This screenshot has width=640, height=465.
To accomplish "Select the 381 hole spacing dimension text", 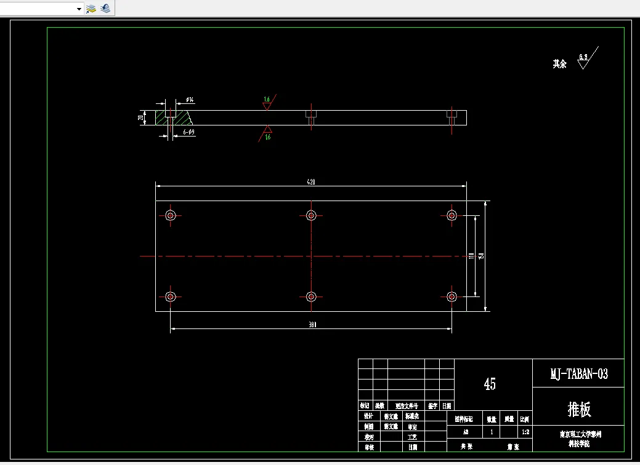I will (x=312, y=324).
